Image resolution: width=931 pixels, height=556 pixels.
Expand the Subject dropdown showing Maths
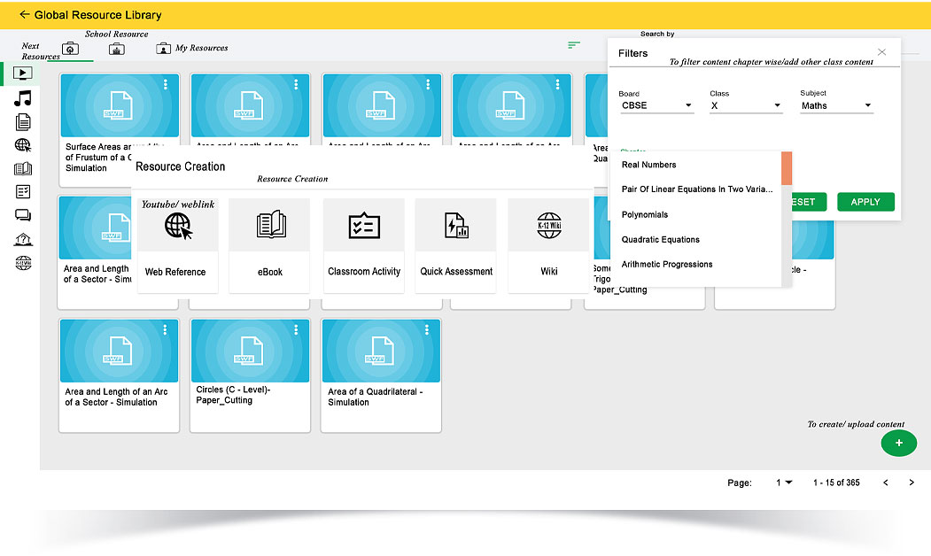coord(836,105)
